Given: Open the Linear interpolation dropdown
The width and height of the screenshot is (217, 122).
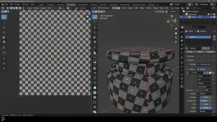Looking at the screenshot, I should [x=204, y=76].
